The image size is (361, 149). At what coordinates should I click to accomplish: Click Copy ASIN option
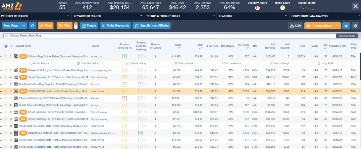tap(326, 63)
